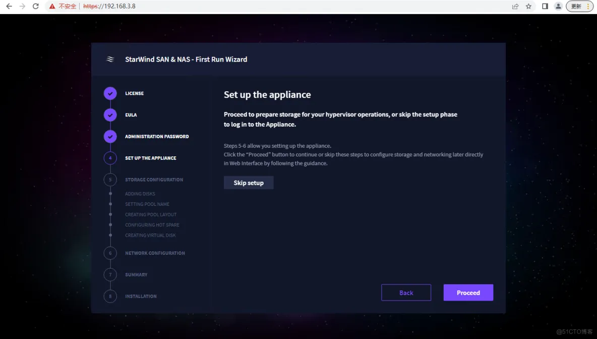Bookmark this page with star icon
597x339 pixels.
coord(528,7)
